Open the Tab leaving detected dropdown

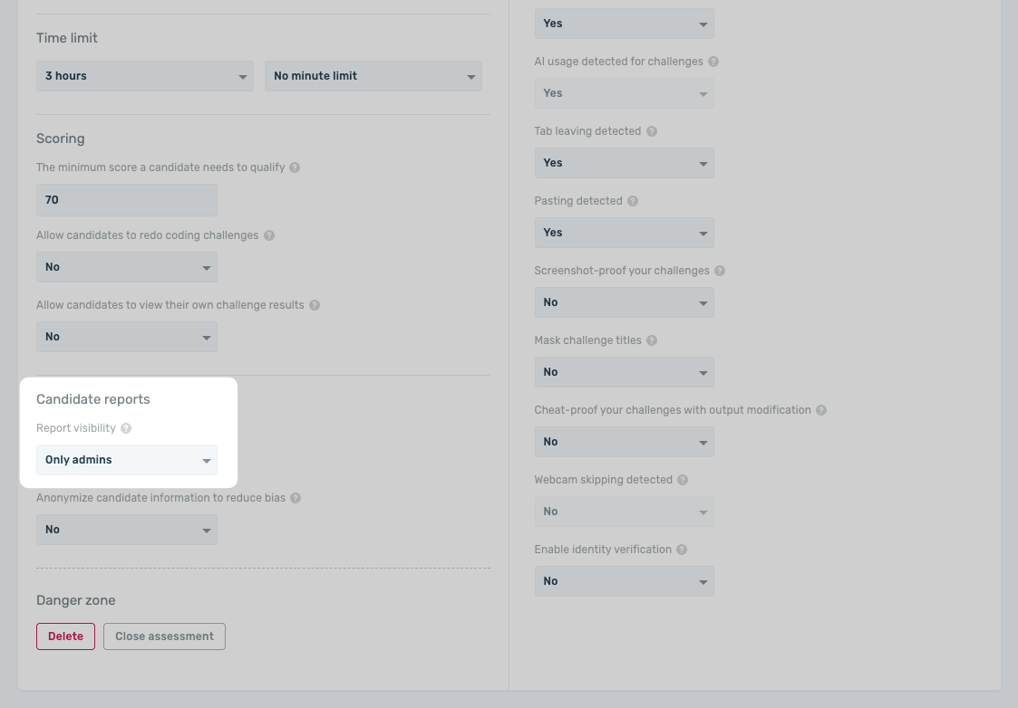[x=624, y=163]
